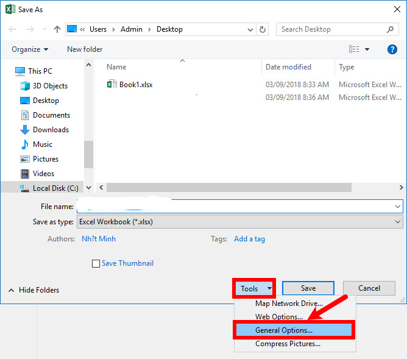Click Add a tag link
The image size is (407, 359).
tap(249, 239)
